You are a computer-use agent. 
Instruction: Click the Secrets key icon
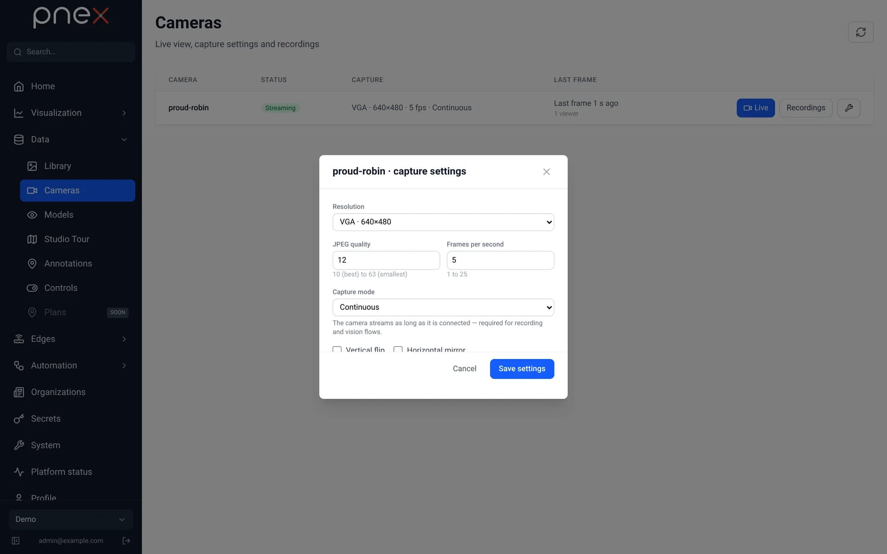(x=19, y=419)
